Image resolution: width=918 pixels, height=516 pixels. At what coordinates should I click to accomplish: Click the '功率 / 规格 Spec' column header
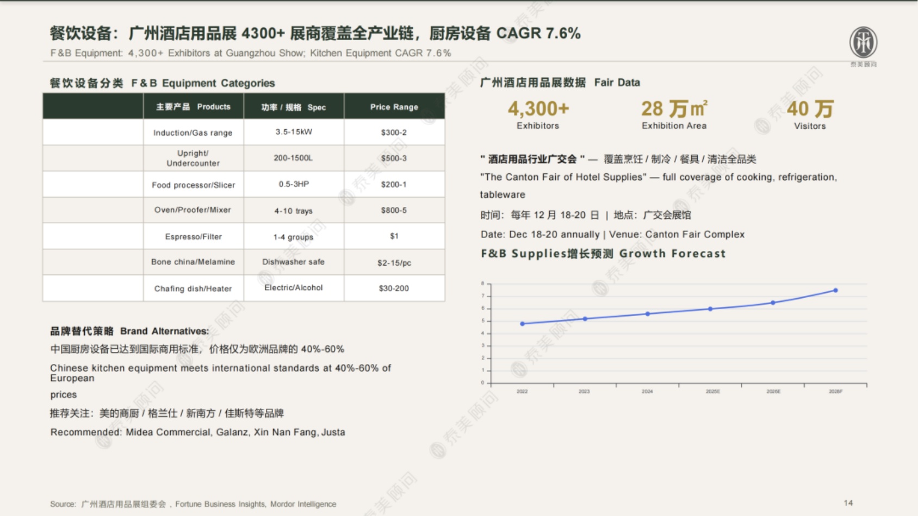point(294,106)
